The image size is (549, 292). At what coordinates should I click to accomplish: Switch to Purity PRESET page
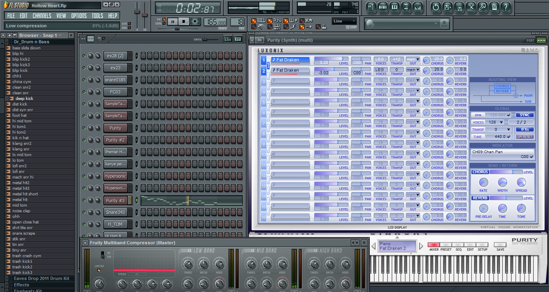click(446, 245)
